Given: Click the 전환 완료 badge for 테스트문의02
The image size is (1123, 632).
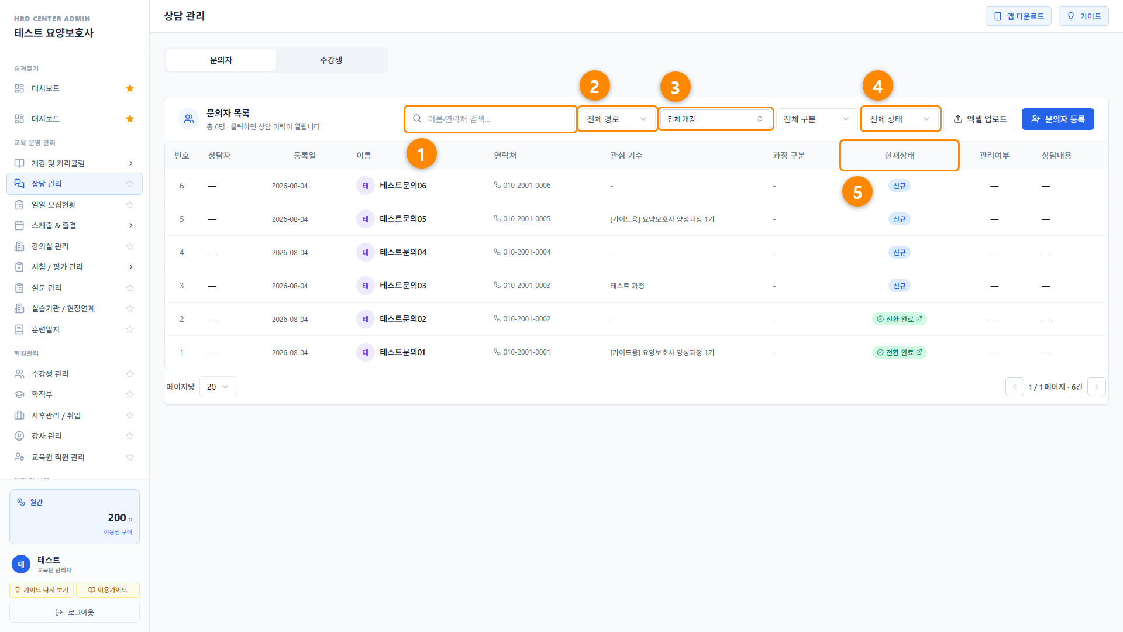Looking at the screenshot, I should tap(899, 319).
